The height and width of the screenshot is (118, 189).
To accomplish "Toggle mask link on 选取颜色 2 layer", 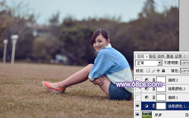I will tap(154, 89).
